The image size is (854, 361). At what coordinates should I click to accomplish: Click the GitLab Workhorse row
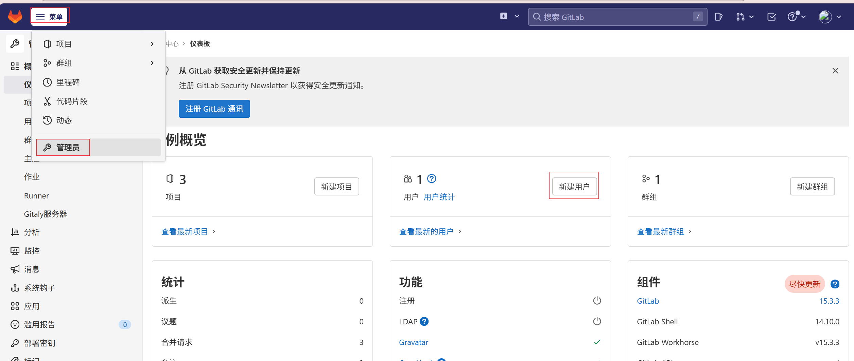pyautogui.click(x=738, y=342)
